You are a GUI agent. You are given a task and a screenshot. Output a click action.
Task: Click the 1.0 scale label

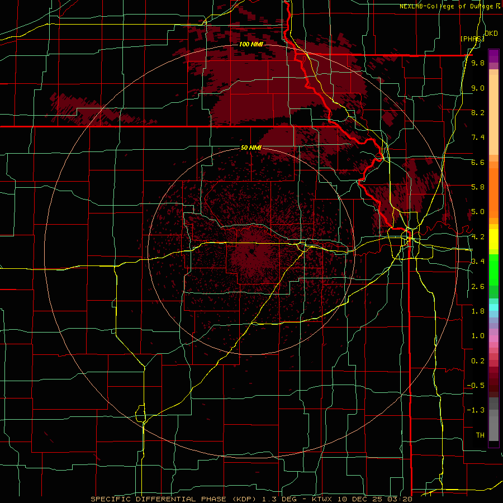(x=478, y=336)
